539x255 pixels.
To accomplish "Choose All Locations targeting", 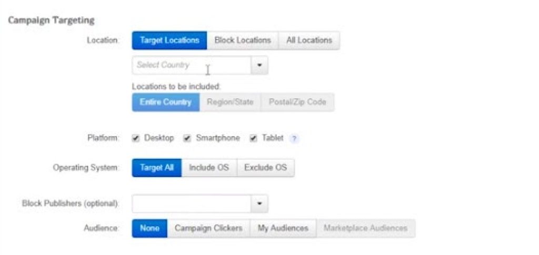I will coord(309,40).
